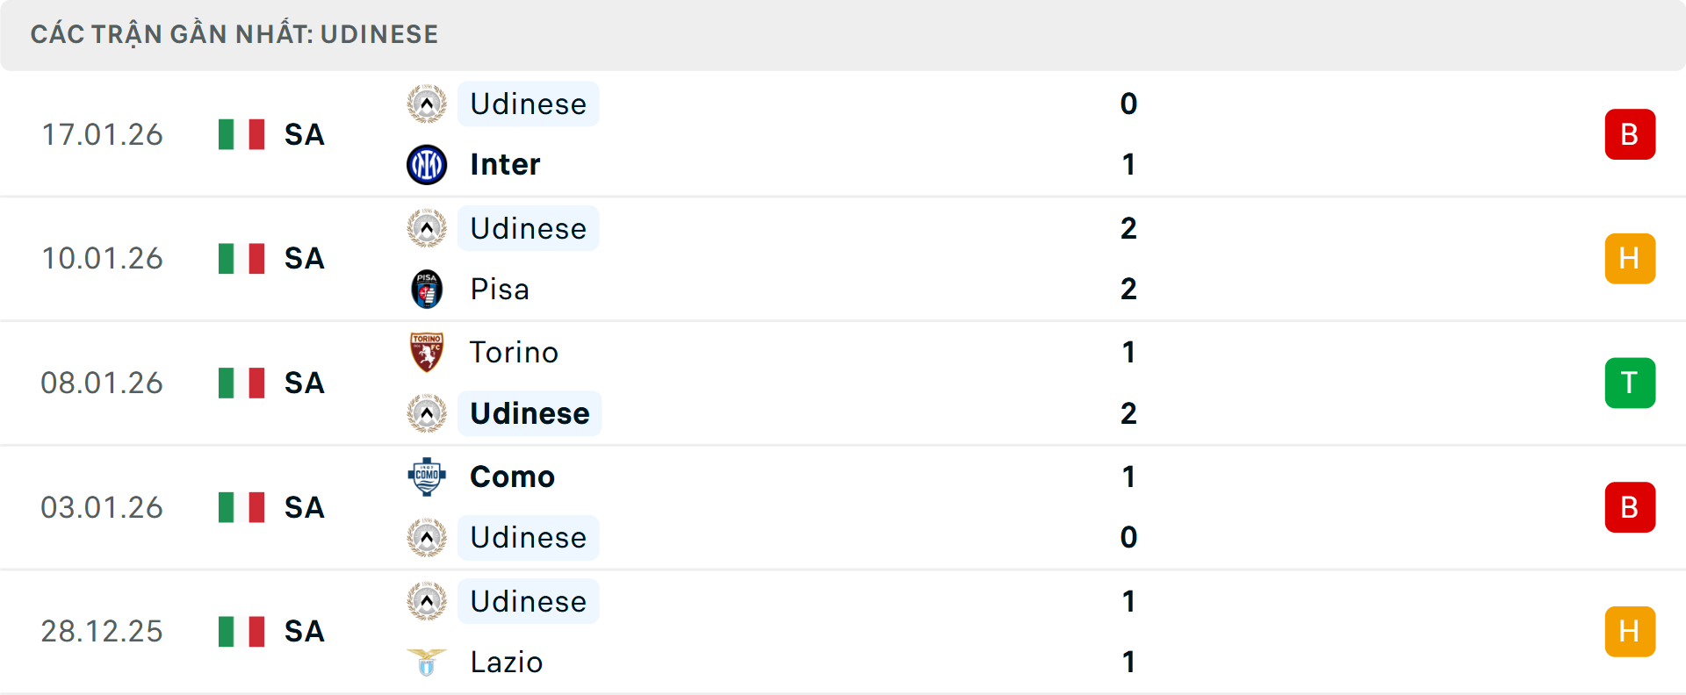Select highlighted Udinese in the Torino match
This screenshot has height=695, width=1686.
coord(530,413)
